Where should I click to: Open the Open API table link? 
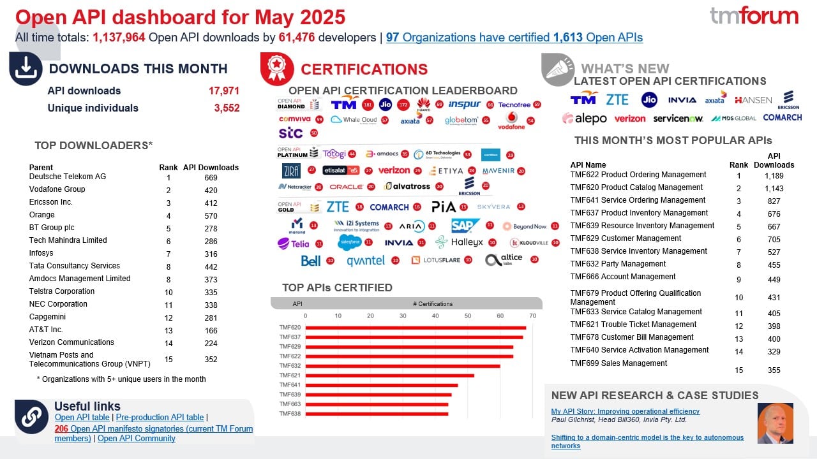82,418
